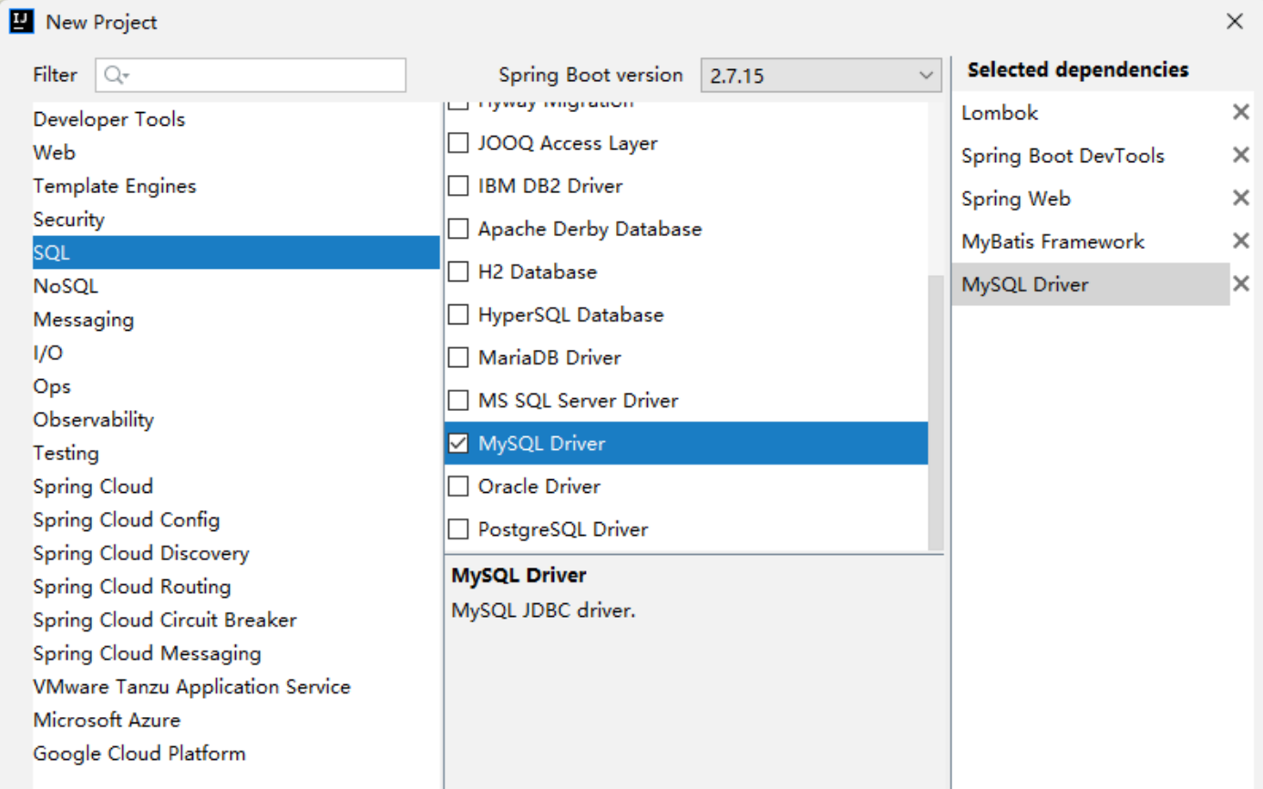This screenshot has width=1263, height=789.
Task: Click the dependency list vertical scrollbar
Action: coord(936,412)
